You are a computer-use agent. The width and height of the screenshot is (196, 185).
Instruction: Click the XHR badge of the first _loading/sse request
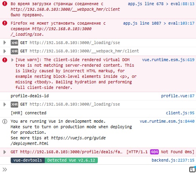click(14, 43)
